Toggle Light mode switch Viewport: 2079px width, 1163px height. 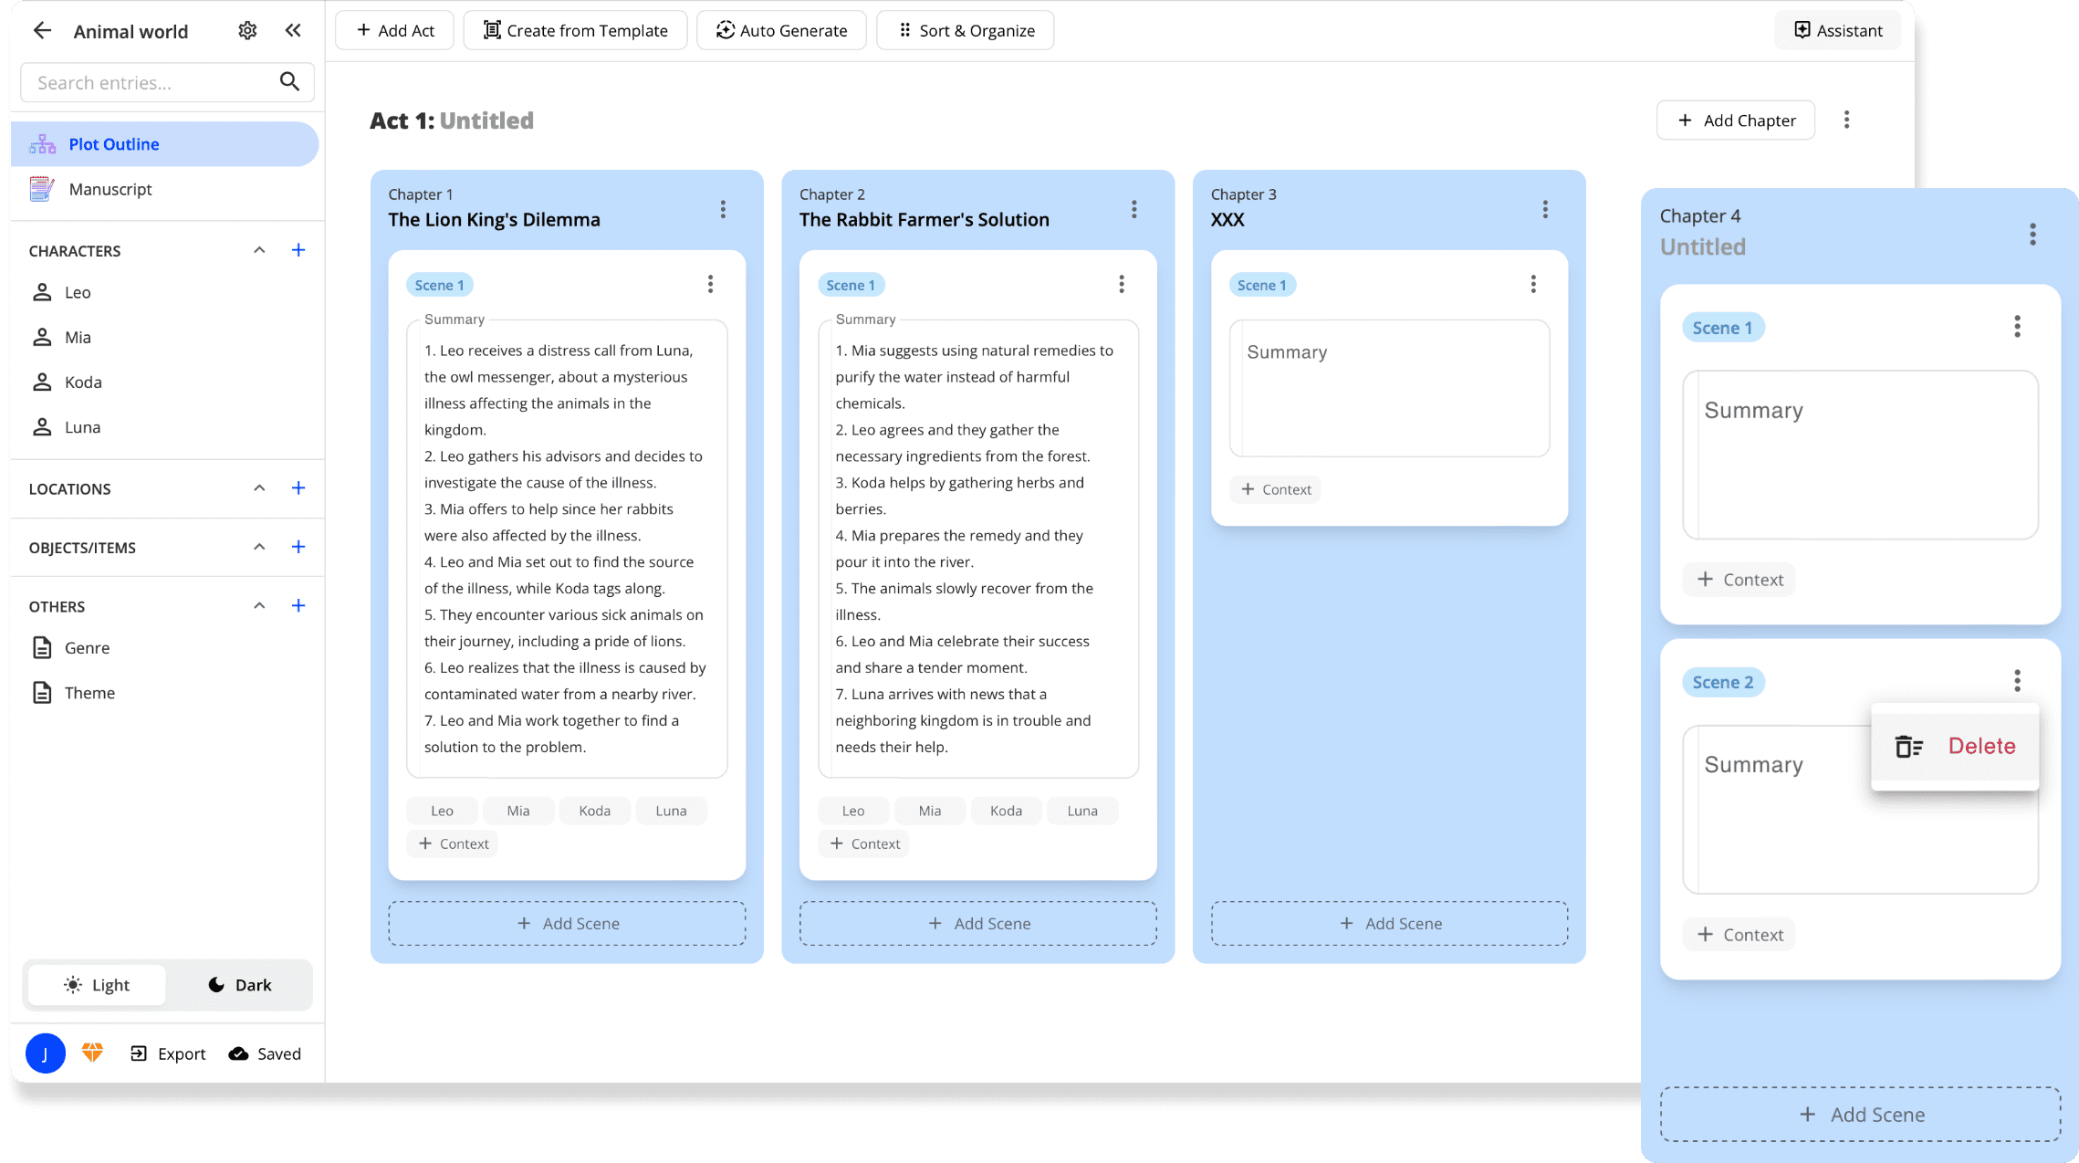click(x=97, y=984)
